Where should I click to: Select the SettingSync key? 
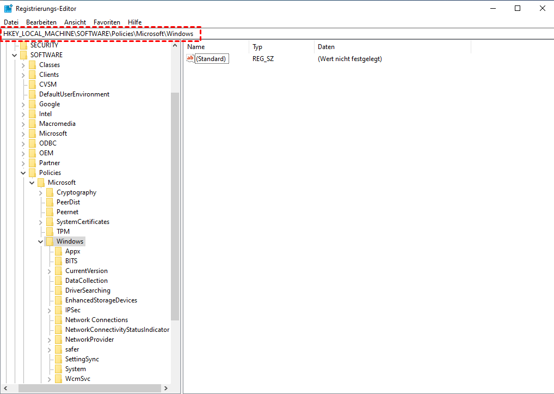[82, 359]
